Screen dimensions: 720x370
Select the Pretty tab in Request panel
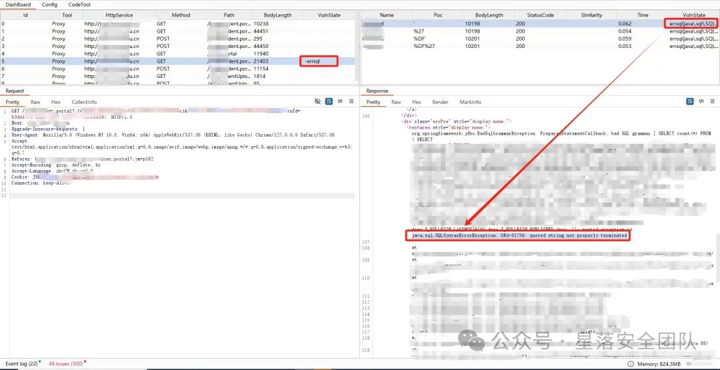click(13, 102)
